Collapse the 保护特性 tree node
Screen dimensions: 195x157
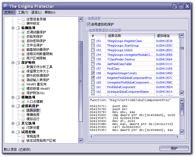tap(13, 63)
